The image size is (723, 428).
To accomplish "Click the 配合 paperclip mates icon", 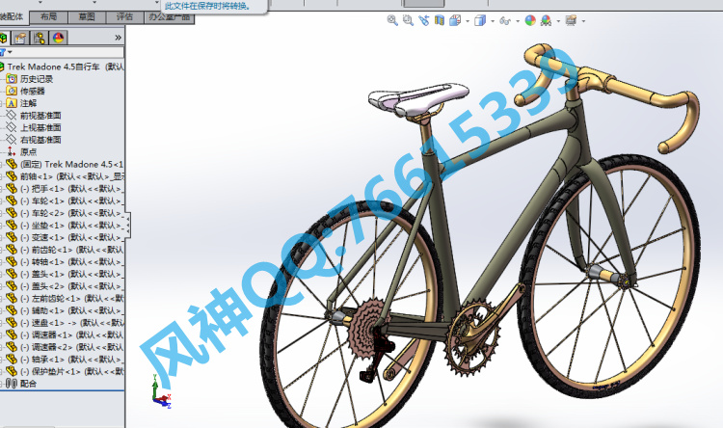I will click(12, 384).
